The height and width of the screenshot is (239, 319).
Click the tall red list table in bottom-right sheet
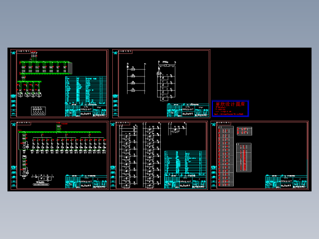point(226,156)
